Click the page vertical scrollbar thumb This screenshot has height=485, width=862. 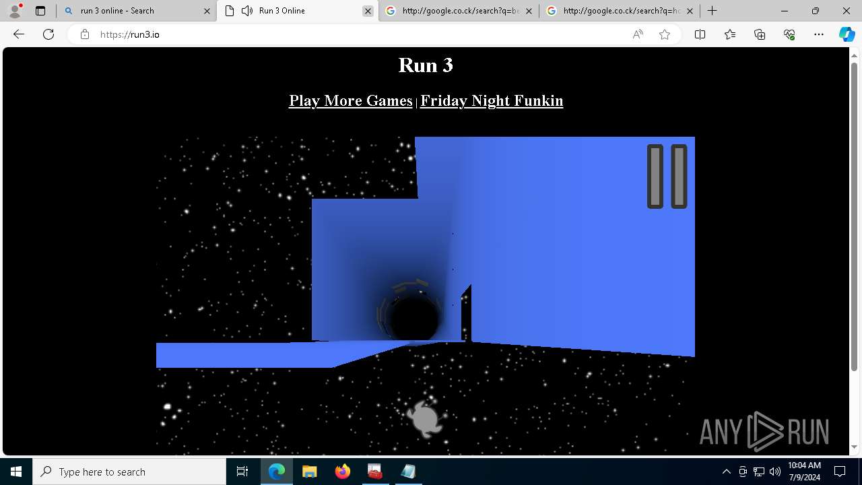click(x=855, y=216)
